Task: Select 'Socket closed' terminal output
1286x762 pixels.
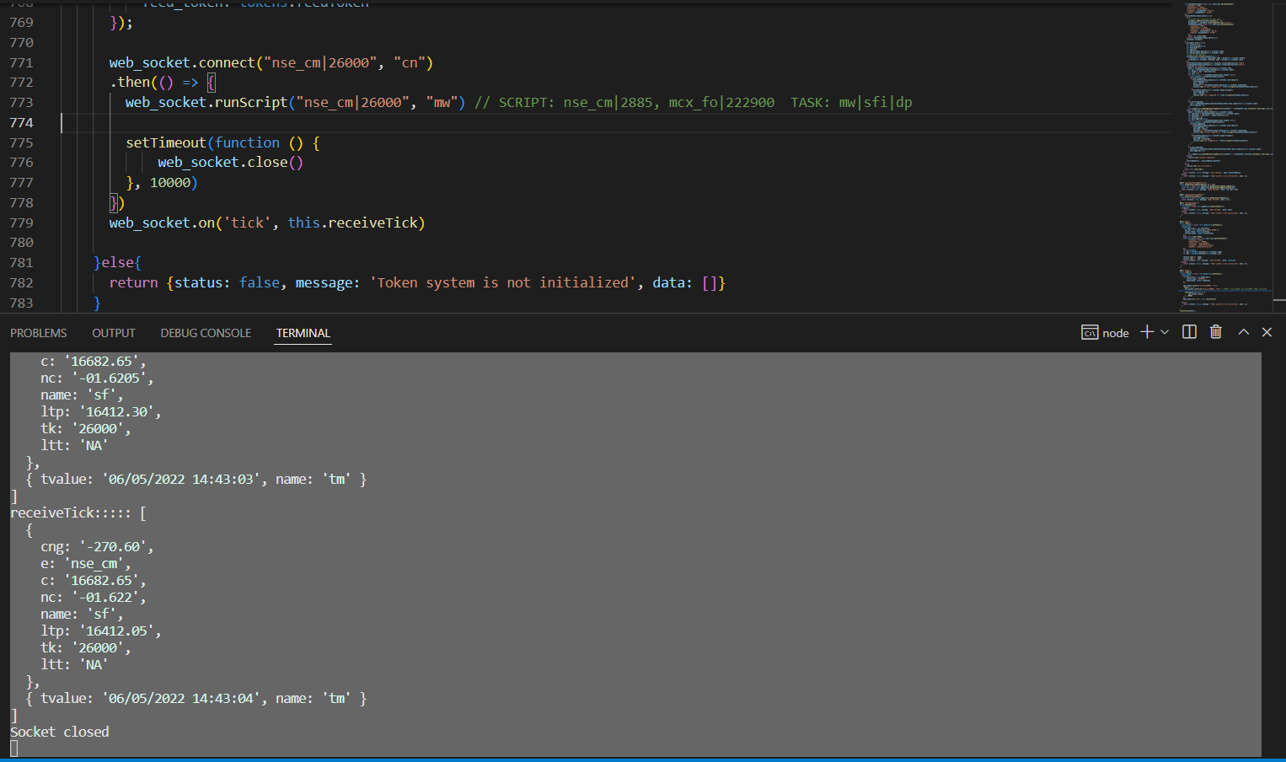Action: 60,732
